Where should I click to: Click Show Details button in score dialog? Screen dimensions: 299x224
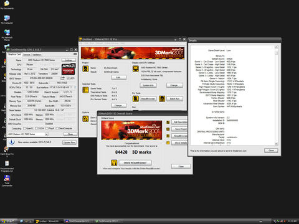tap(179, 142)
